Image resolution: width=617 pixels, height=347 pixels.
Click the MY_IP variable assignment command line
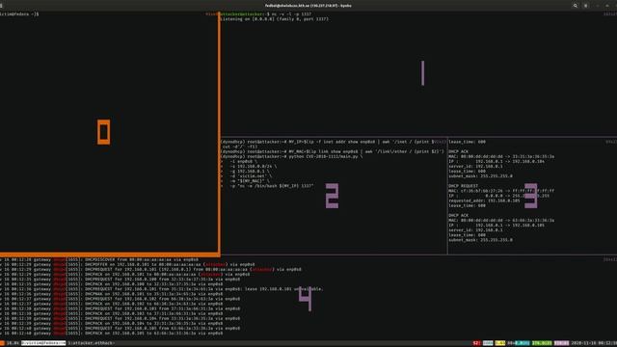pos(334,144)
